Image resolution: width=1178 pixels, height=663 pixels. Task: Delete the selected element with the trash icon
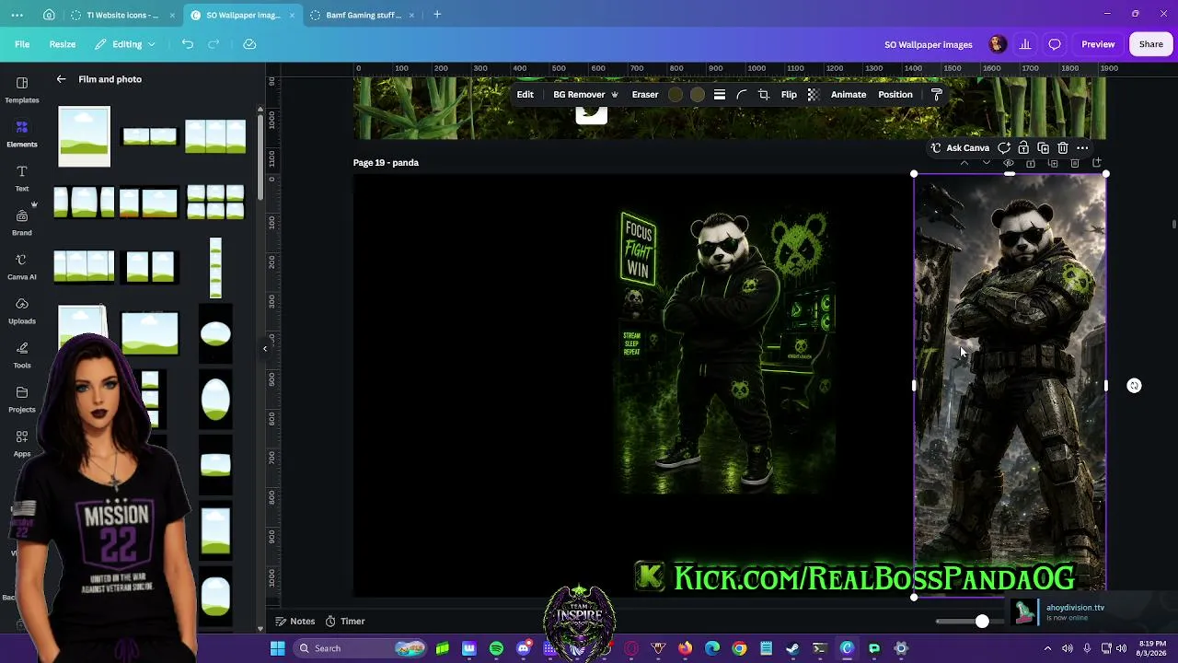pyautogui.click(x=1063, y=148)
